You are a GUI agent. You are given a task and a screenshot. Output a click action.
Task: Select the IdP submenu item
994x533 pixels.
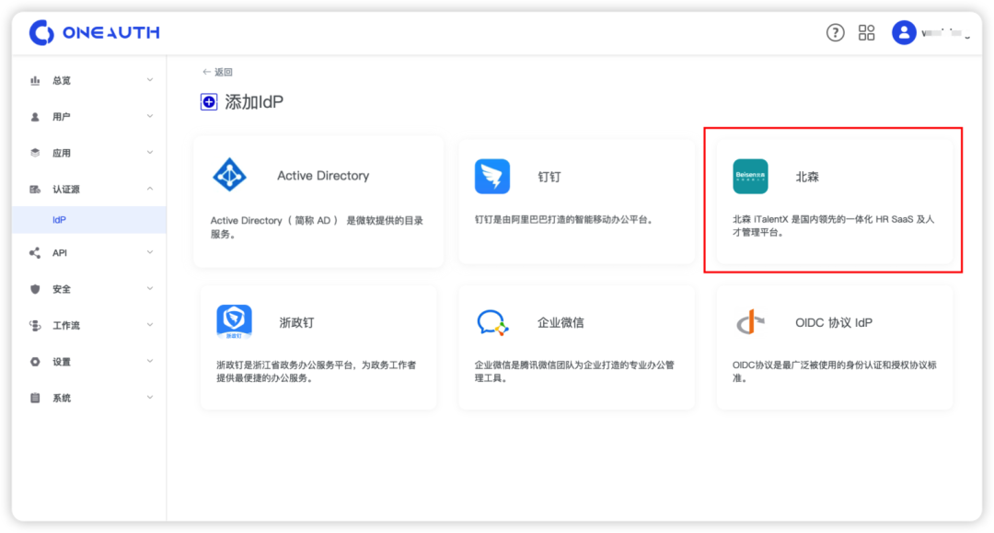coord(89,220)
